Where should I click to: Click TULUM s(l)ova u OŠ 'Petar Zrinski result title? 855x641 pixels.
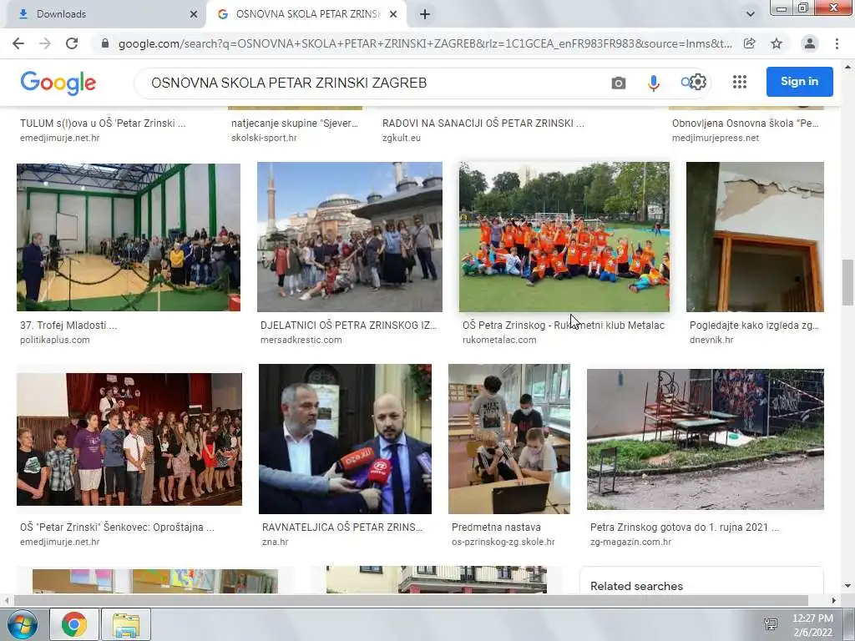(103, 124)
